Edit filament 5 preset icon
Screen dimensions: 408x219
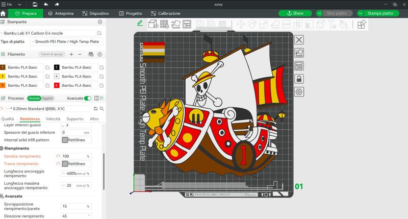47,85
